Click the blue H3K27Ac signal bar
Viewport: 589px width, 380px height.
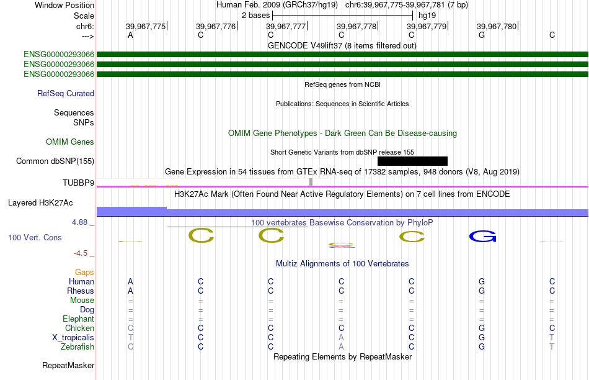[x=342, y=212]
